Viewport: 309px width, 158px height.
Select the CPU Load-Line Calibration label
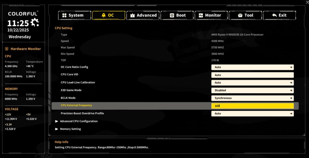pos(78,82)
